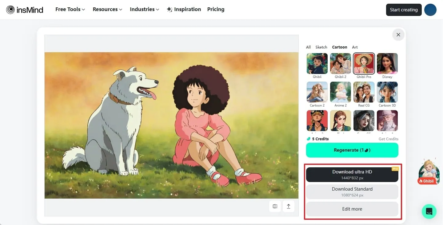Screen dimensions: 443x225
Task: Click the Inspiration sparkle link
Action: point(184,9)
